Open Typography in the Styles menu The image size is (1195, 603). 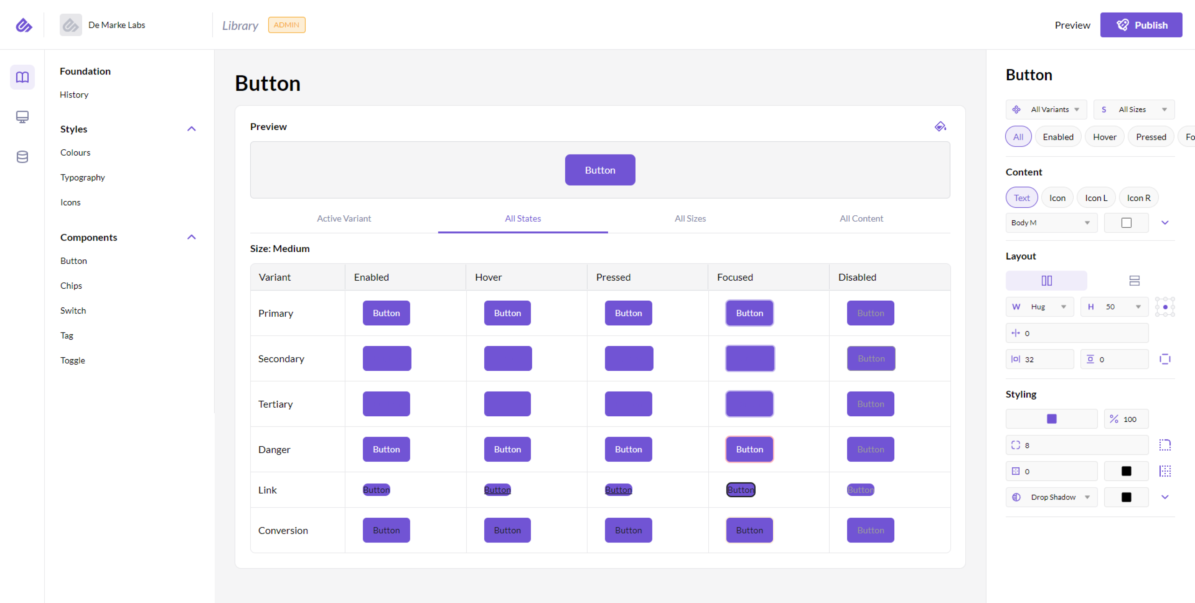83,177
